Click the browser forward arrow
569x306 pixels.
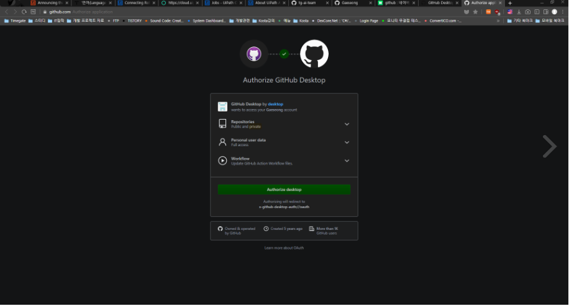[16, 12]
